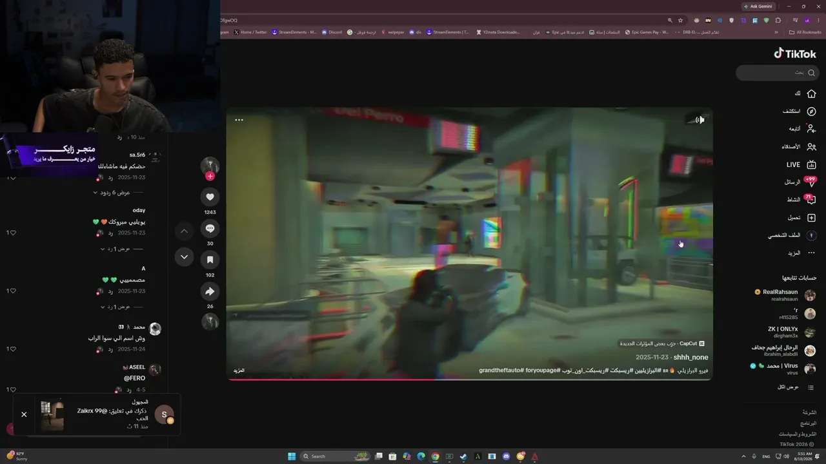Open the comments bubble showing 30

(x=210, y=228)
